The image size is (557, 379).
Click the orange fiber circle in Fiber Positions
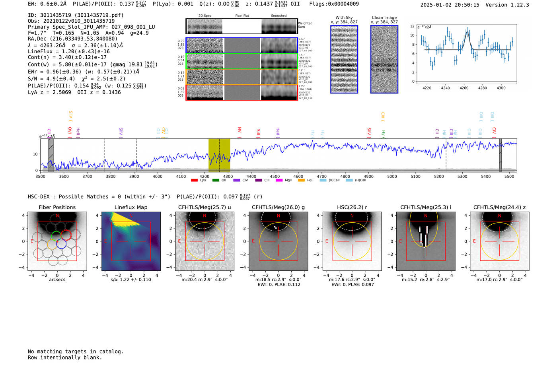click(x=53, y=244)
